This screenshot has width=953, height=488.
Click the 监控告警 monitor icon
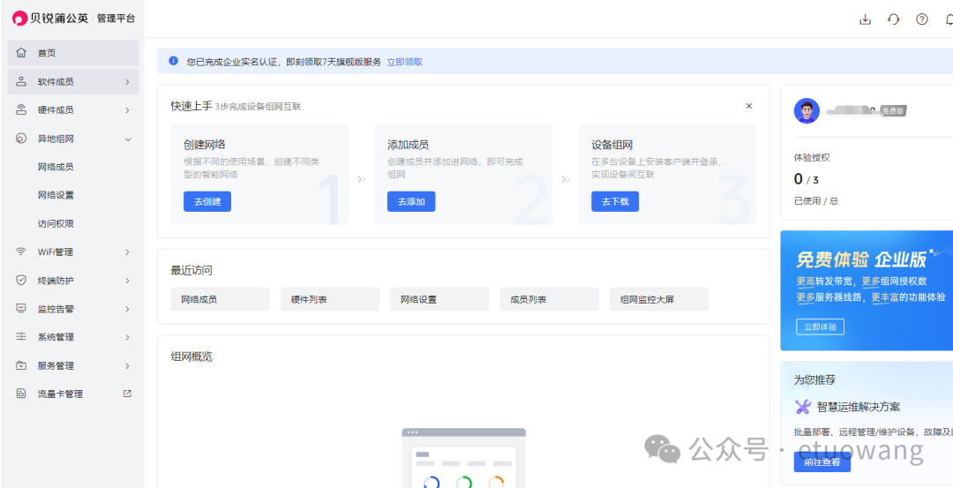tap(21, 309)
